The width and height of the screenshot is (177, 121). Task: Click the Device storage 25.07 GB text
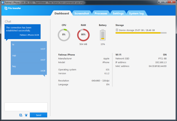(x=137, y=30)
